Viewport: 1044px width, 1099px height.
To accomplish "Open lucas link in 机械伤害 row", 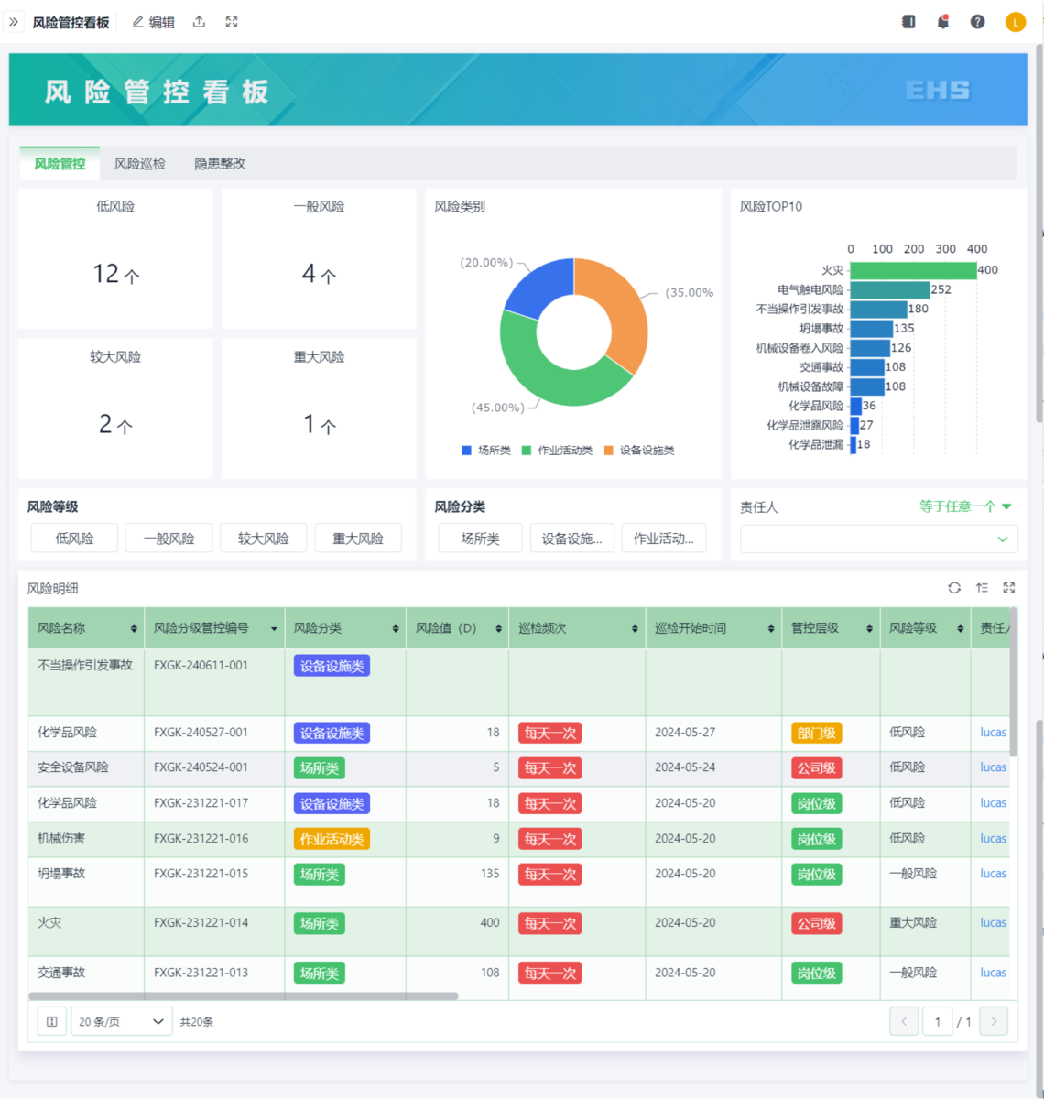I will tap(993, 839).
